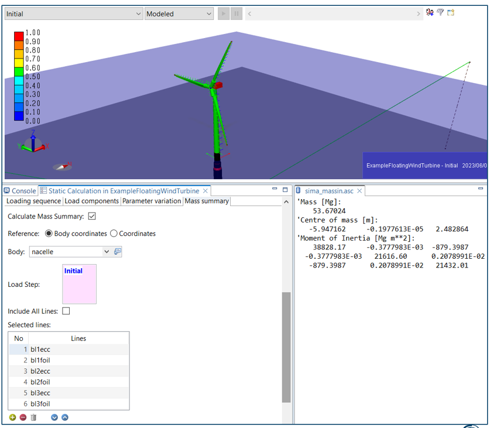Viewport: 490px width, 428px height.
Task: Click the trash can delete icon
Action: (x=33, y=417)
